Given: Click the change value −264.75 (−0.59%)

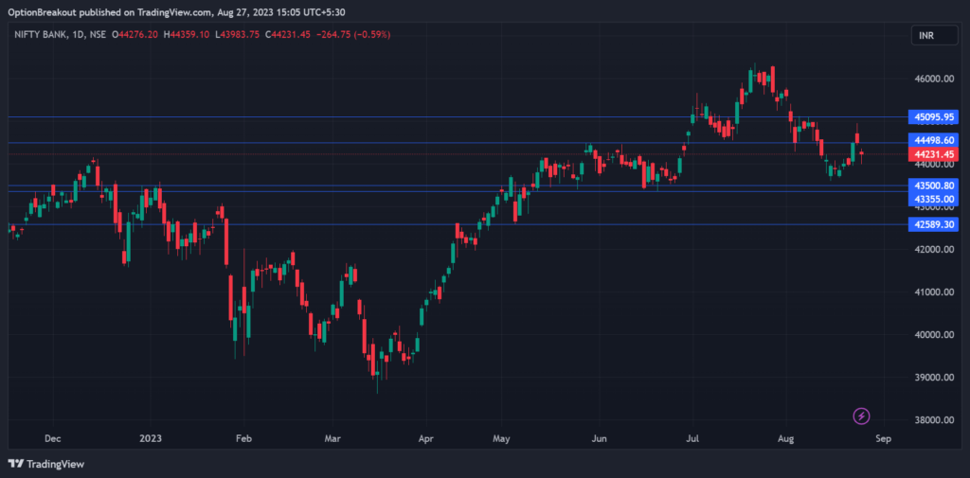Looking at the screenshot, I should click(x=352, y=35).
